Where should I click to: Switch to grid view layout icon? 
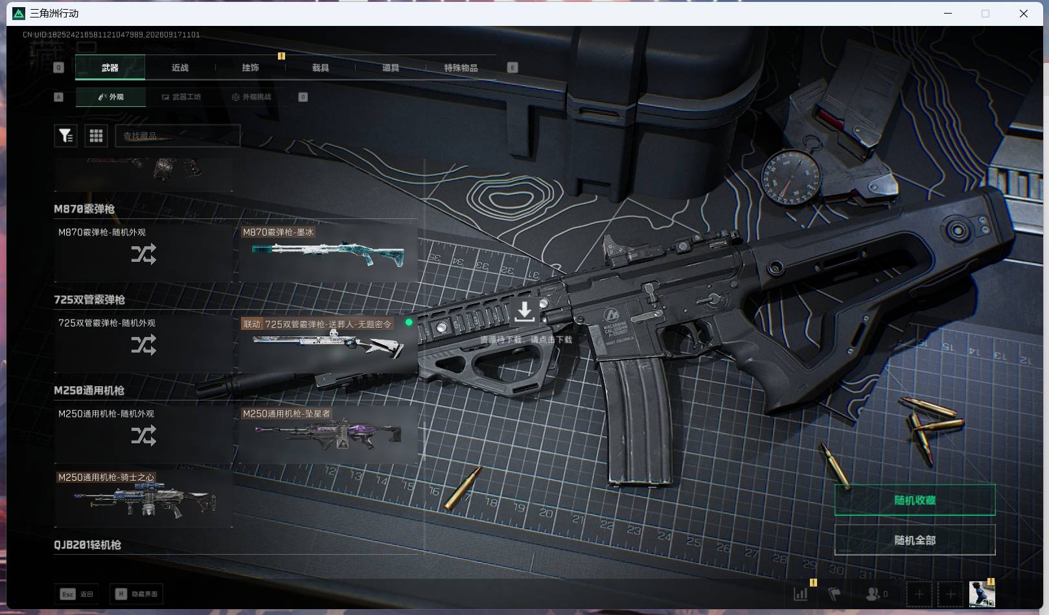[96, 135]
